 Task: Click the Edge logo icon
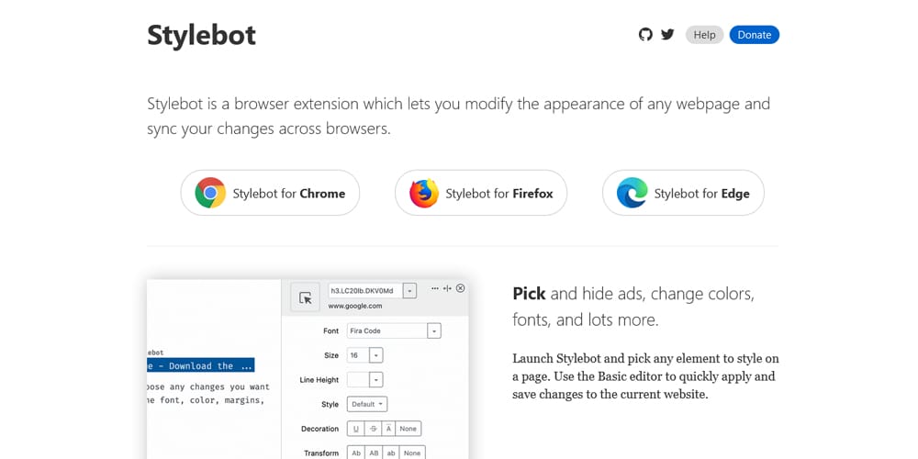coord(632,193)
